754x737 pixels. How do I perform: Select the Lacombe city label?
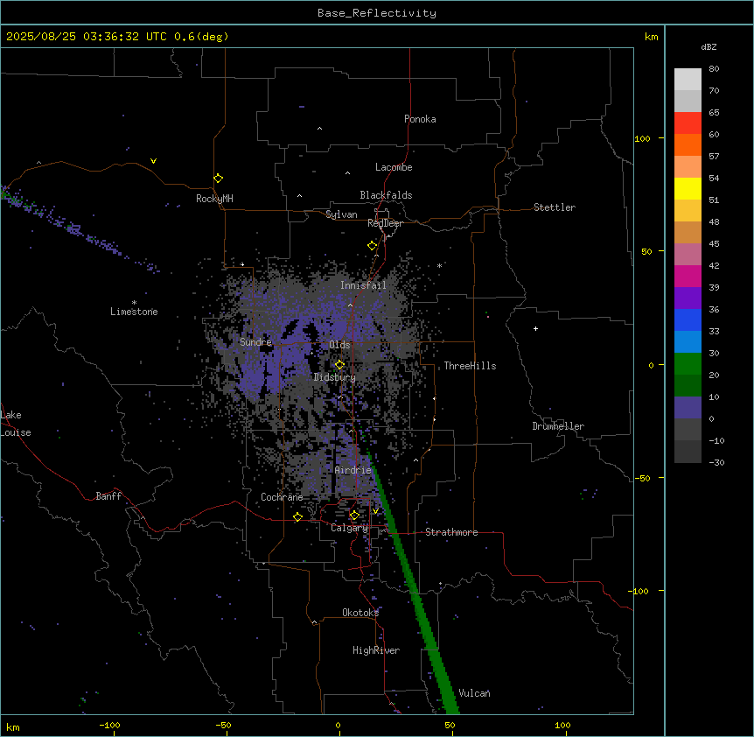coord(394,167)
